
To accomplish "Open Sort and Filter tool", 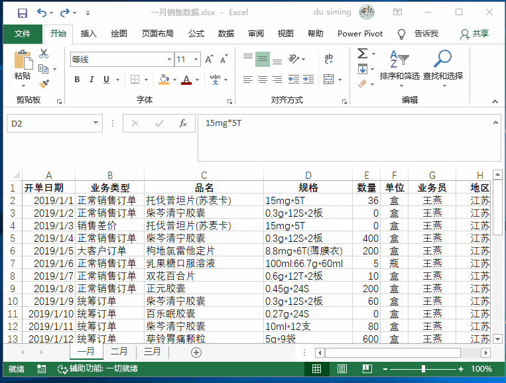I will [399, 64].
